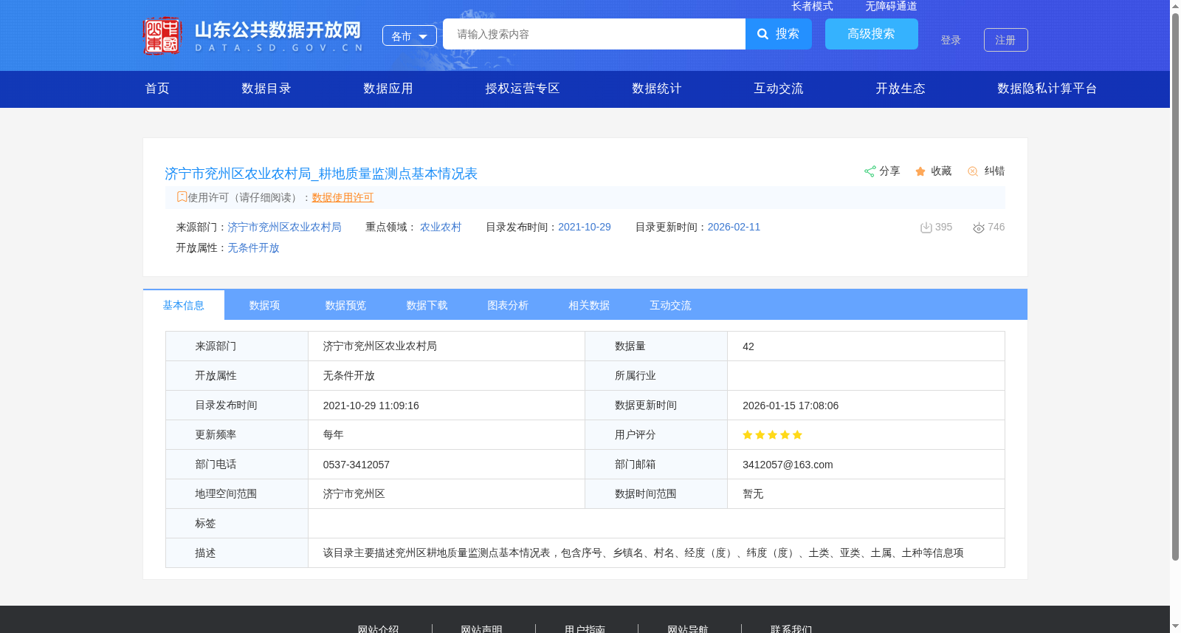Open 开放生态 in navigation bar
This screenshot has width=1181, height=633.
point(901,89)
